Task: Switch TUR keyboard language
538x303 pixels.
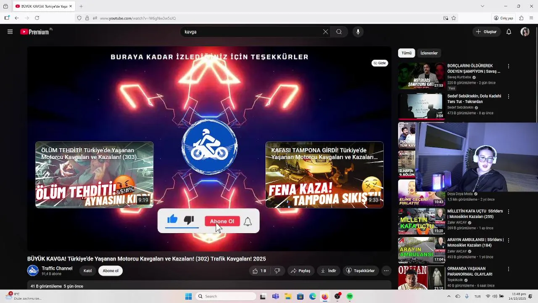Action: (x=477, y=297)
